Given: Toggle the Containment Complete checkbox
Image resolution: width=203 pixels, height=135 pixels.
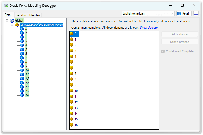Looking at the screenshot, I should (163, 51).
